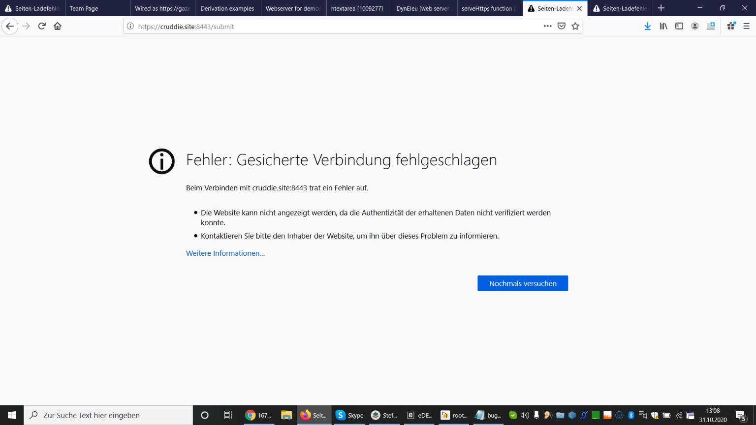Go to the Firefox home page icon
This screenshot has height=425, width=756.
click(58, 26)
